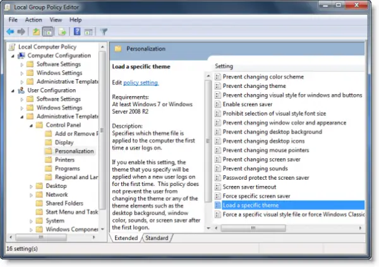Click the policy icon beside Password protect the screen saver

point(218,178)
